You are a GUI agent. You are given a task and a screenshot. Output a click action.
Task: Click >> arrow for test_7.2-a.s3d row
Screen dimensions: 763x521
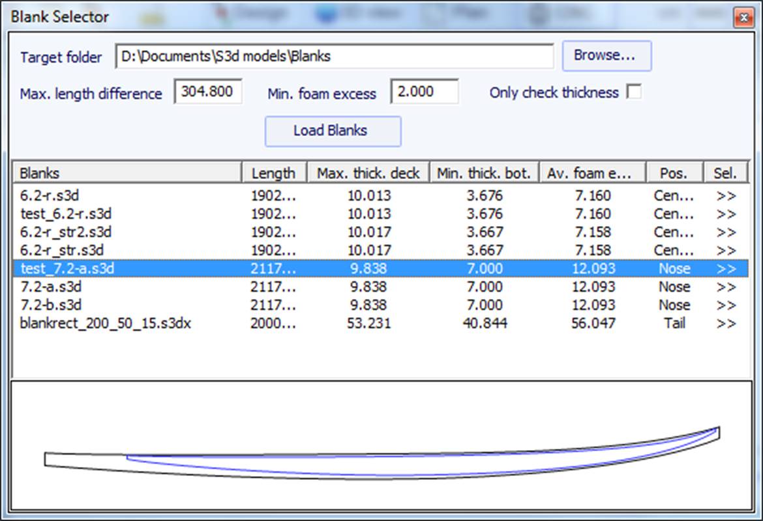tap(725, 268)
